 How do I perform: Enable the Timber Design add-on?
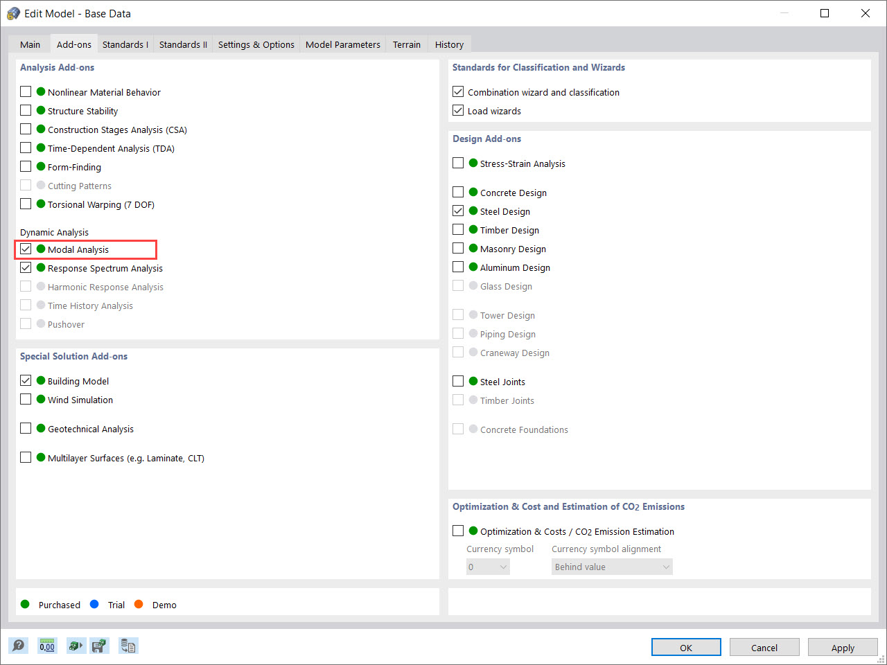(x=458, y=229)
